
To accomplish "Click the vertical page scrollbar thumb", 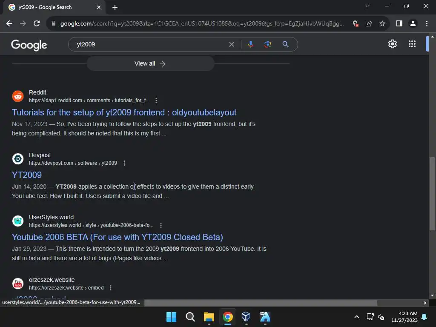I will coord(432,194).
